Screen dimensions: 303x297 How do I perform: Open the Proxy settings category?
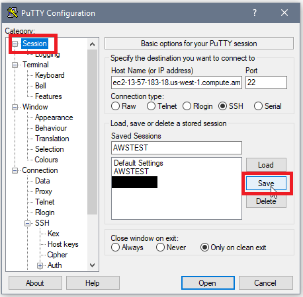click(44, 191)
